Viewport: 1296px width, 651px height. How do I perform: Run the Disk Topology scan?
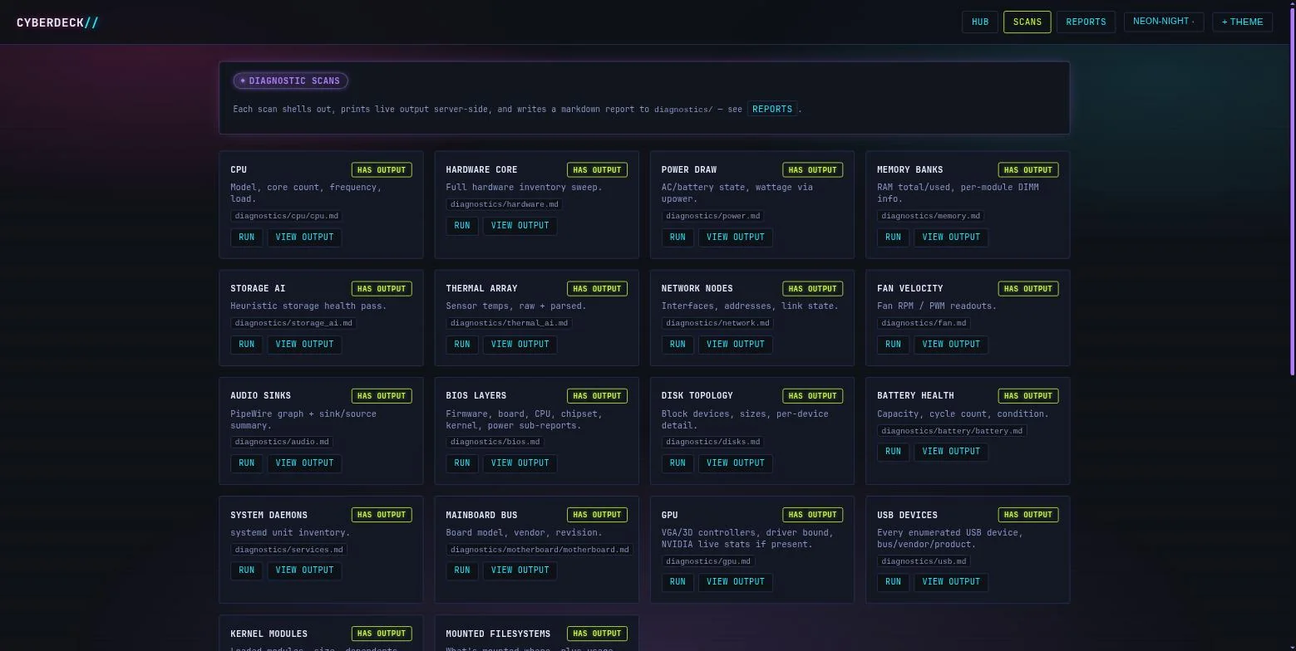(678, 463)
